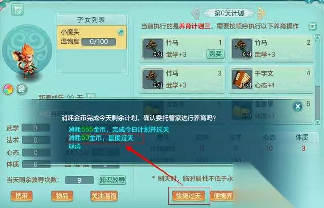Click scrollbar down arrow in plan list
The image size is (324, 208).
click(318, 122)
